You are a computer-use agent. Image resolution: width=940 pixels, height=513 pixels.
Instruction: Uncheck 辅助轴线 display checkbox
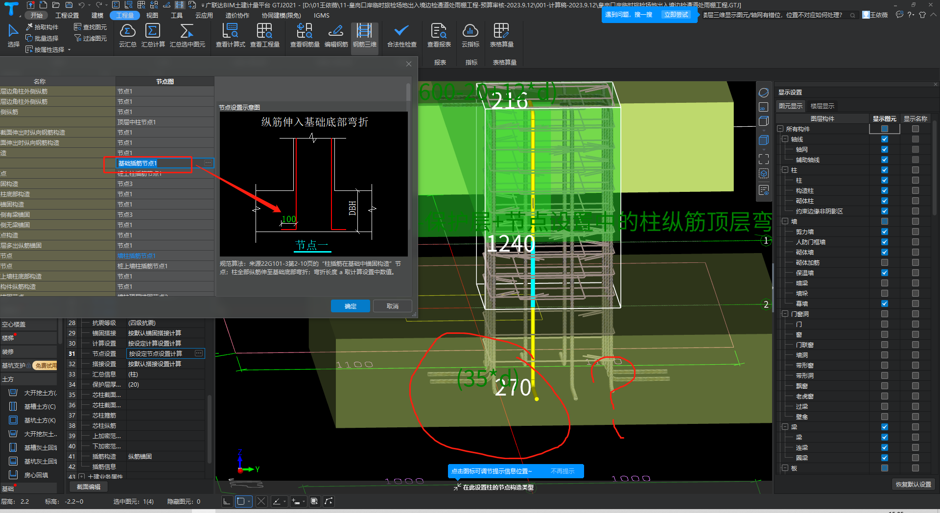tap(885, 160)
